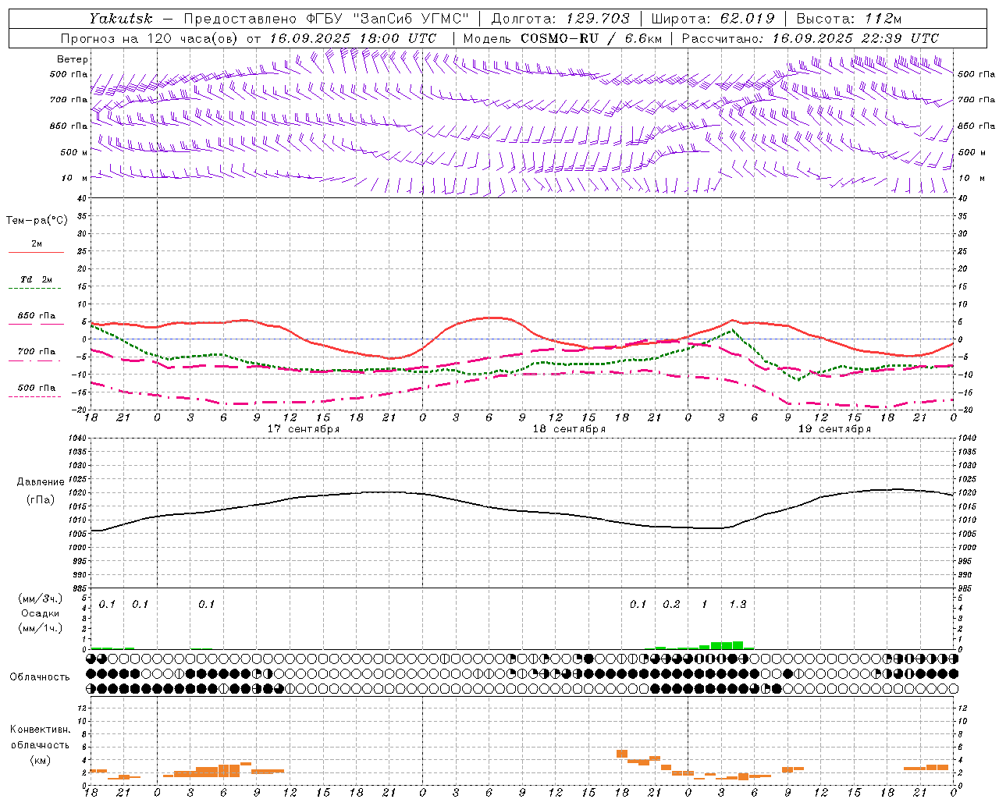Click the 'Давление' pressure panel label
Image resolution: width=999 pixels, height=799 pixels.
40,482
